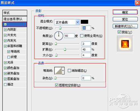Viewport: 140px width, 111px height.
Task: Click the 复位 reset button
Action: coord(125,19)
